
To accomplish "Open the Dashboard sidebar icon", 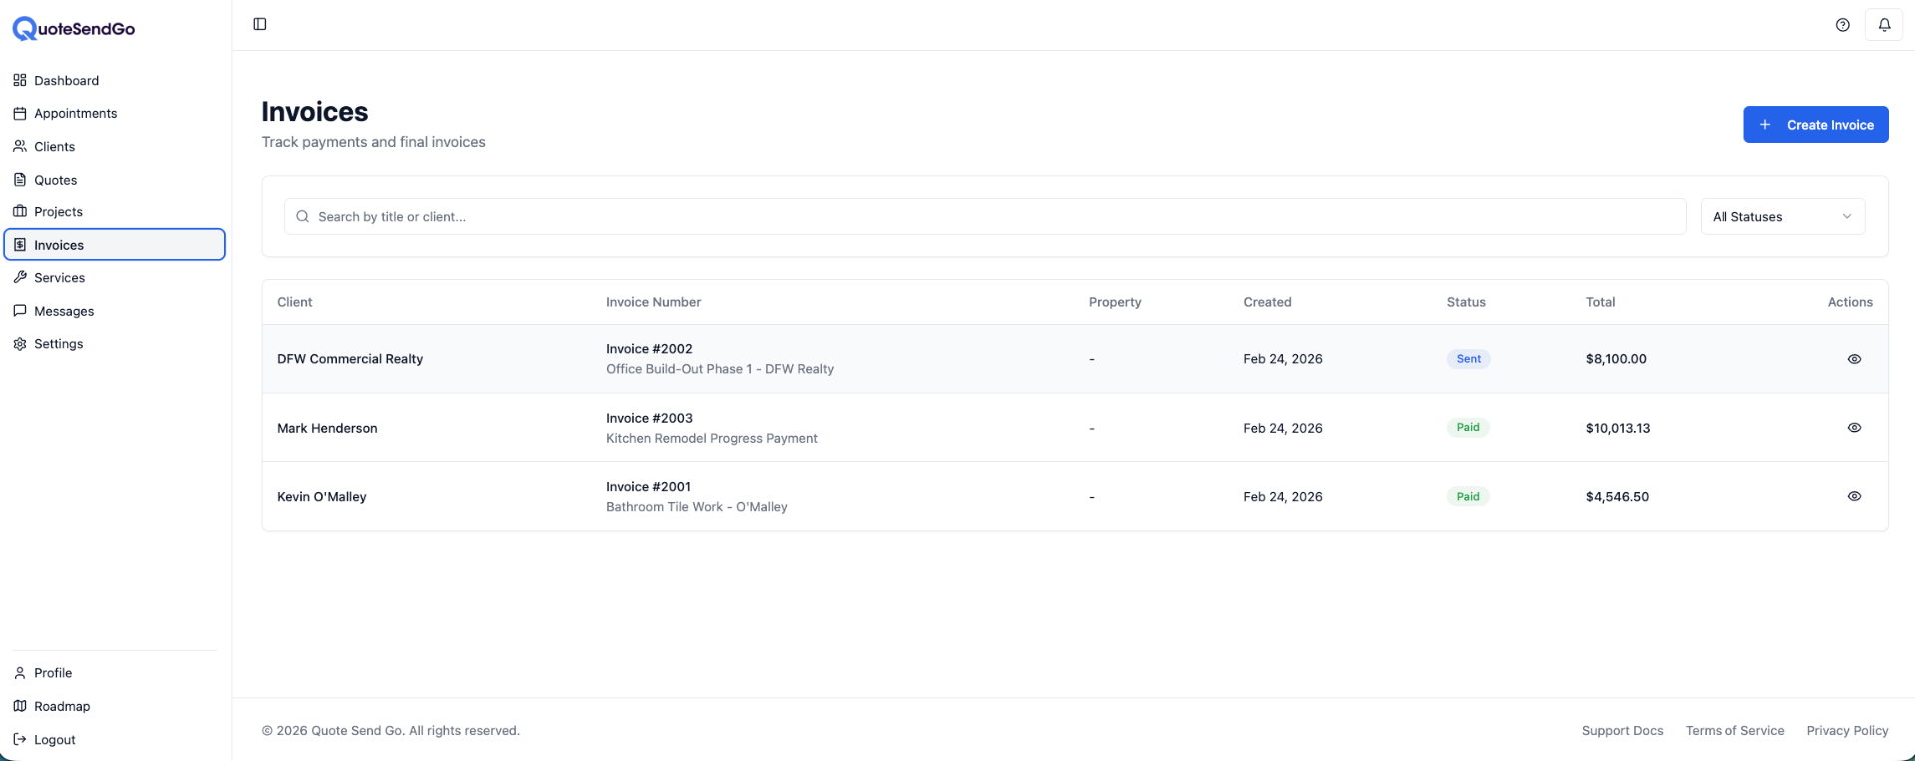I will click(19, 80).
